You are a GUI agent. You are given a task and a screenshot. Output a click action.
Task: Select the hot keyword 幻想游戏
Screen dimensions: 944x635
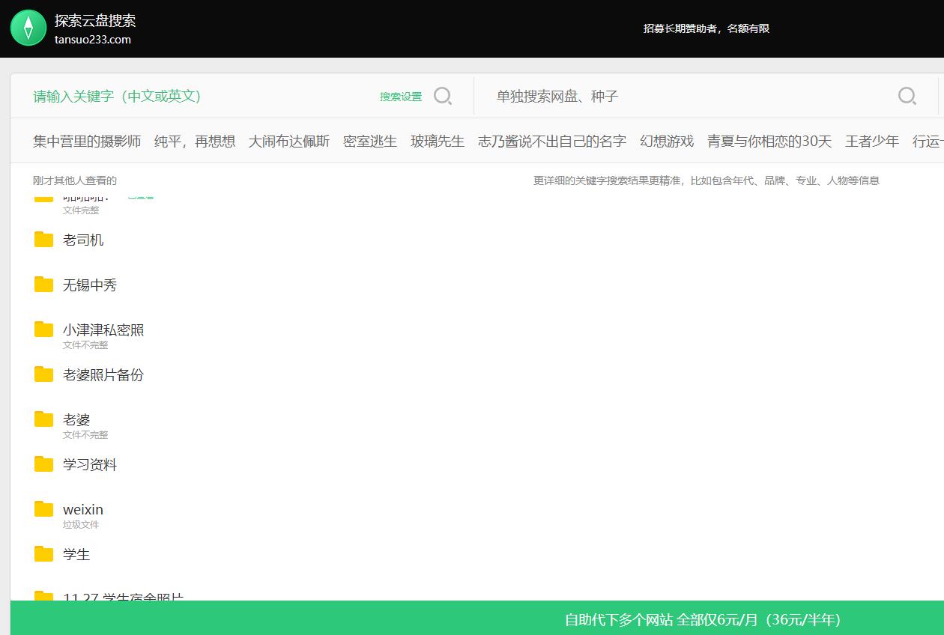point(667,141)
